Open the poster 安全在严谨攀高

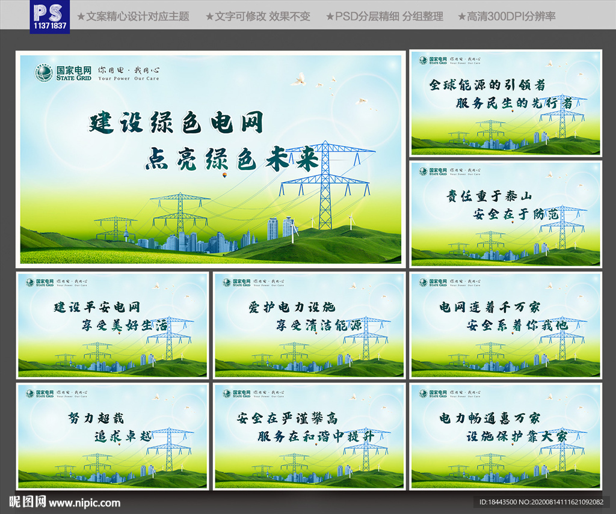pos(309,436)
